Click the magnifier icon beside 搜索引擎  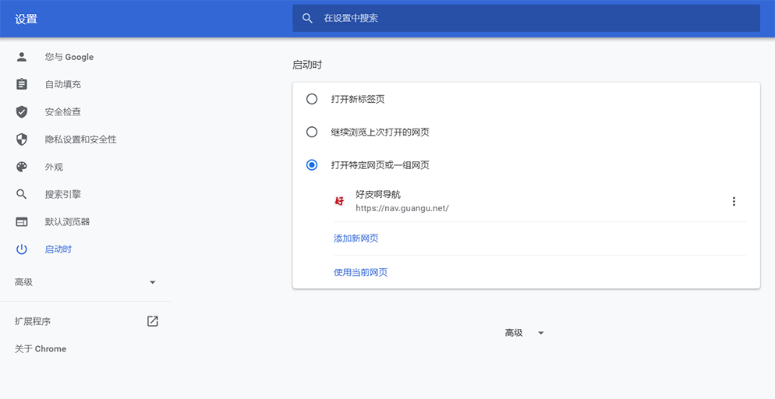point(22,194)
